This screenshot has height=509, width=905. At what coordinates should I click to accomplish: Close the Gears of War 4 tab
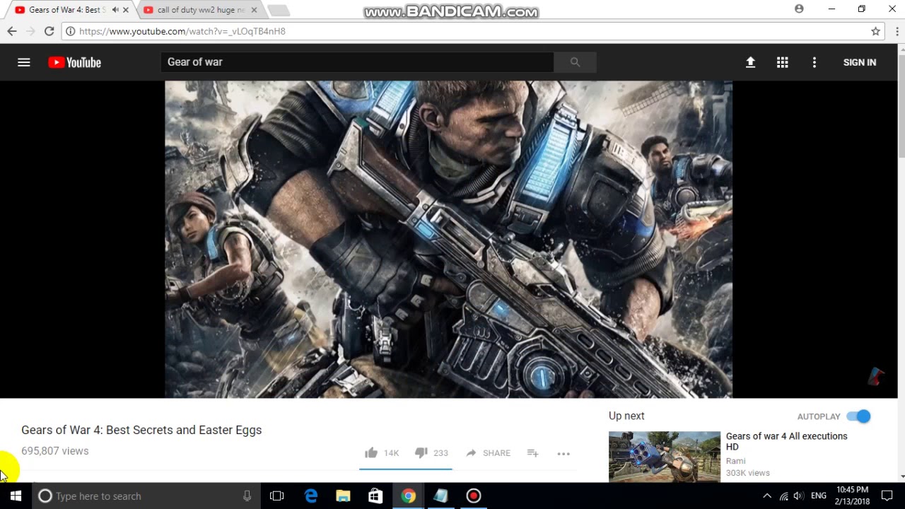click(x=126, y=10)
